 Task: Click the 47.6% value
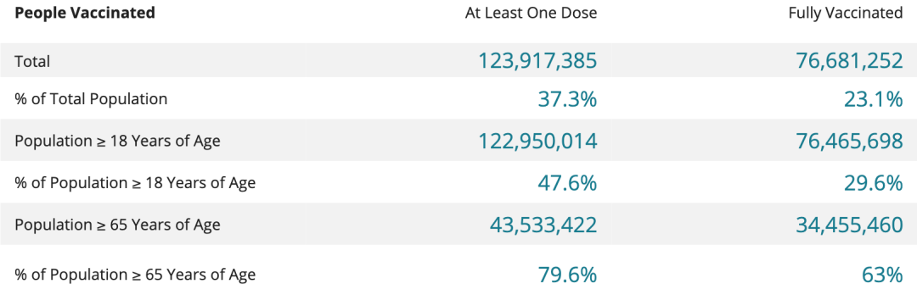click(566, 183)
